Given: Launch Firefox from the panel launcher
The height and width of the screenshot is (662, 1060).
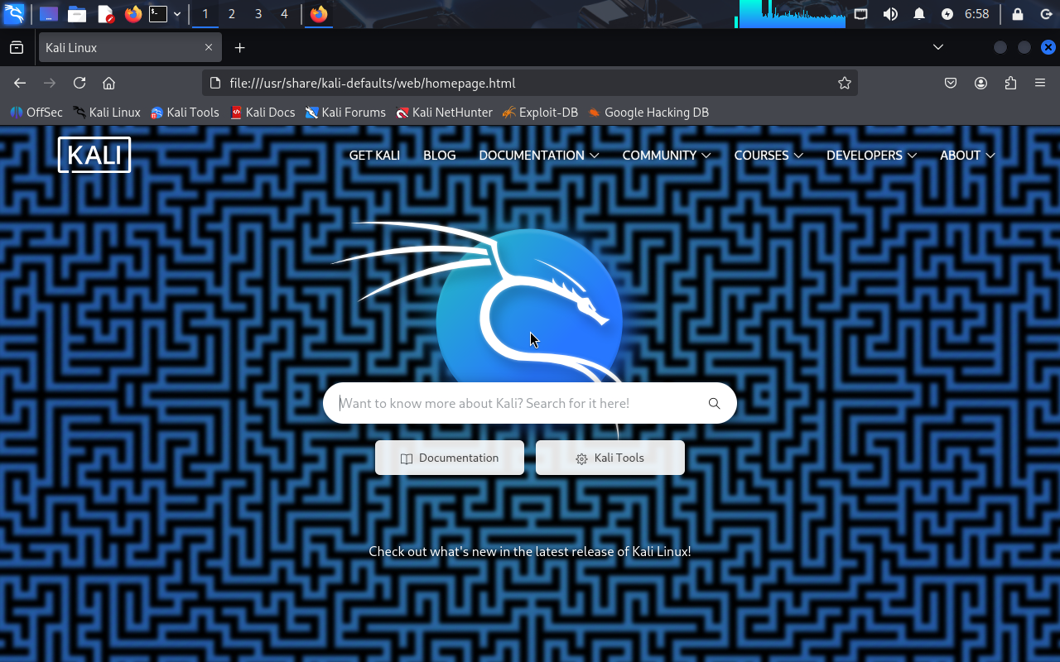Looking at the screenshot, I should pos(133,14).
